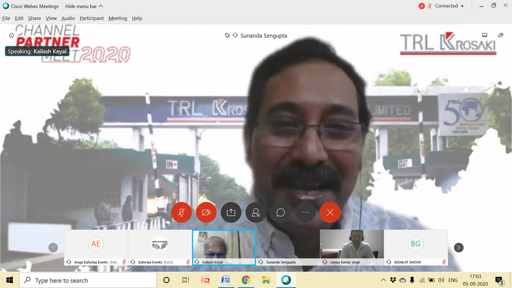This screenshot has width=512, height=288.
Task: Open the Meeting menu
Action: coord(118,18)
